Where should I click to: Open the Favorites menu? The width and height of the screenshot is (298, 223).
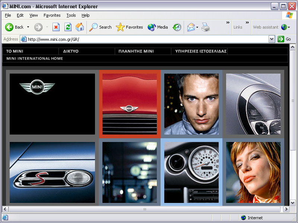52,15
